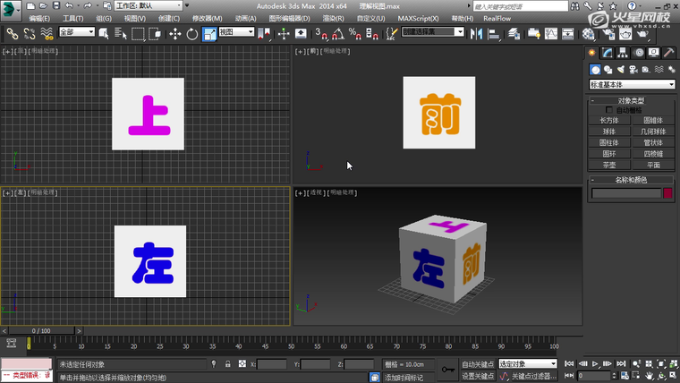
Task: Switch to Lights category in Create panel
Action: (x=620, y=69)
